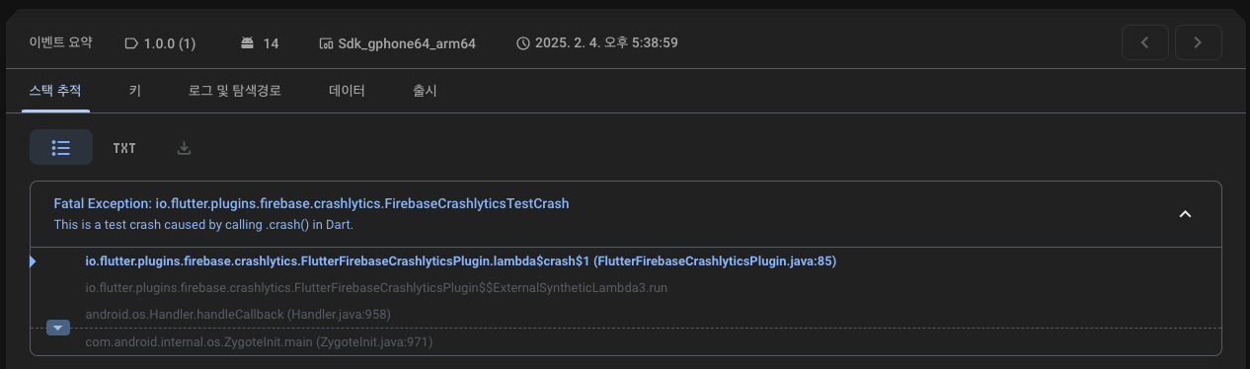
Task: Go to the previous event with left chevron
Action: point(1145,42)
